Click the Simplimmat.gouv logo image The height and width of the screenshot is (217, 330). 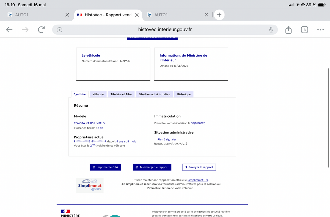[x=90, y=185]
